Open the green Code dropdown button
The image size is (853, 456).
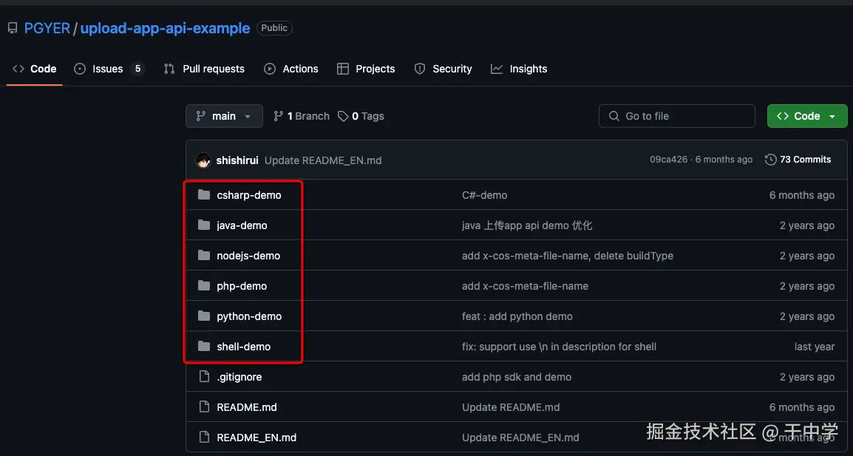click(807, 116)
